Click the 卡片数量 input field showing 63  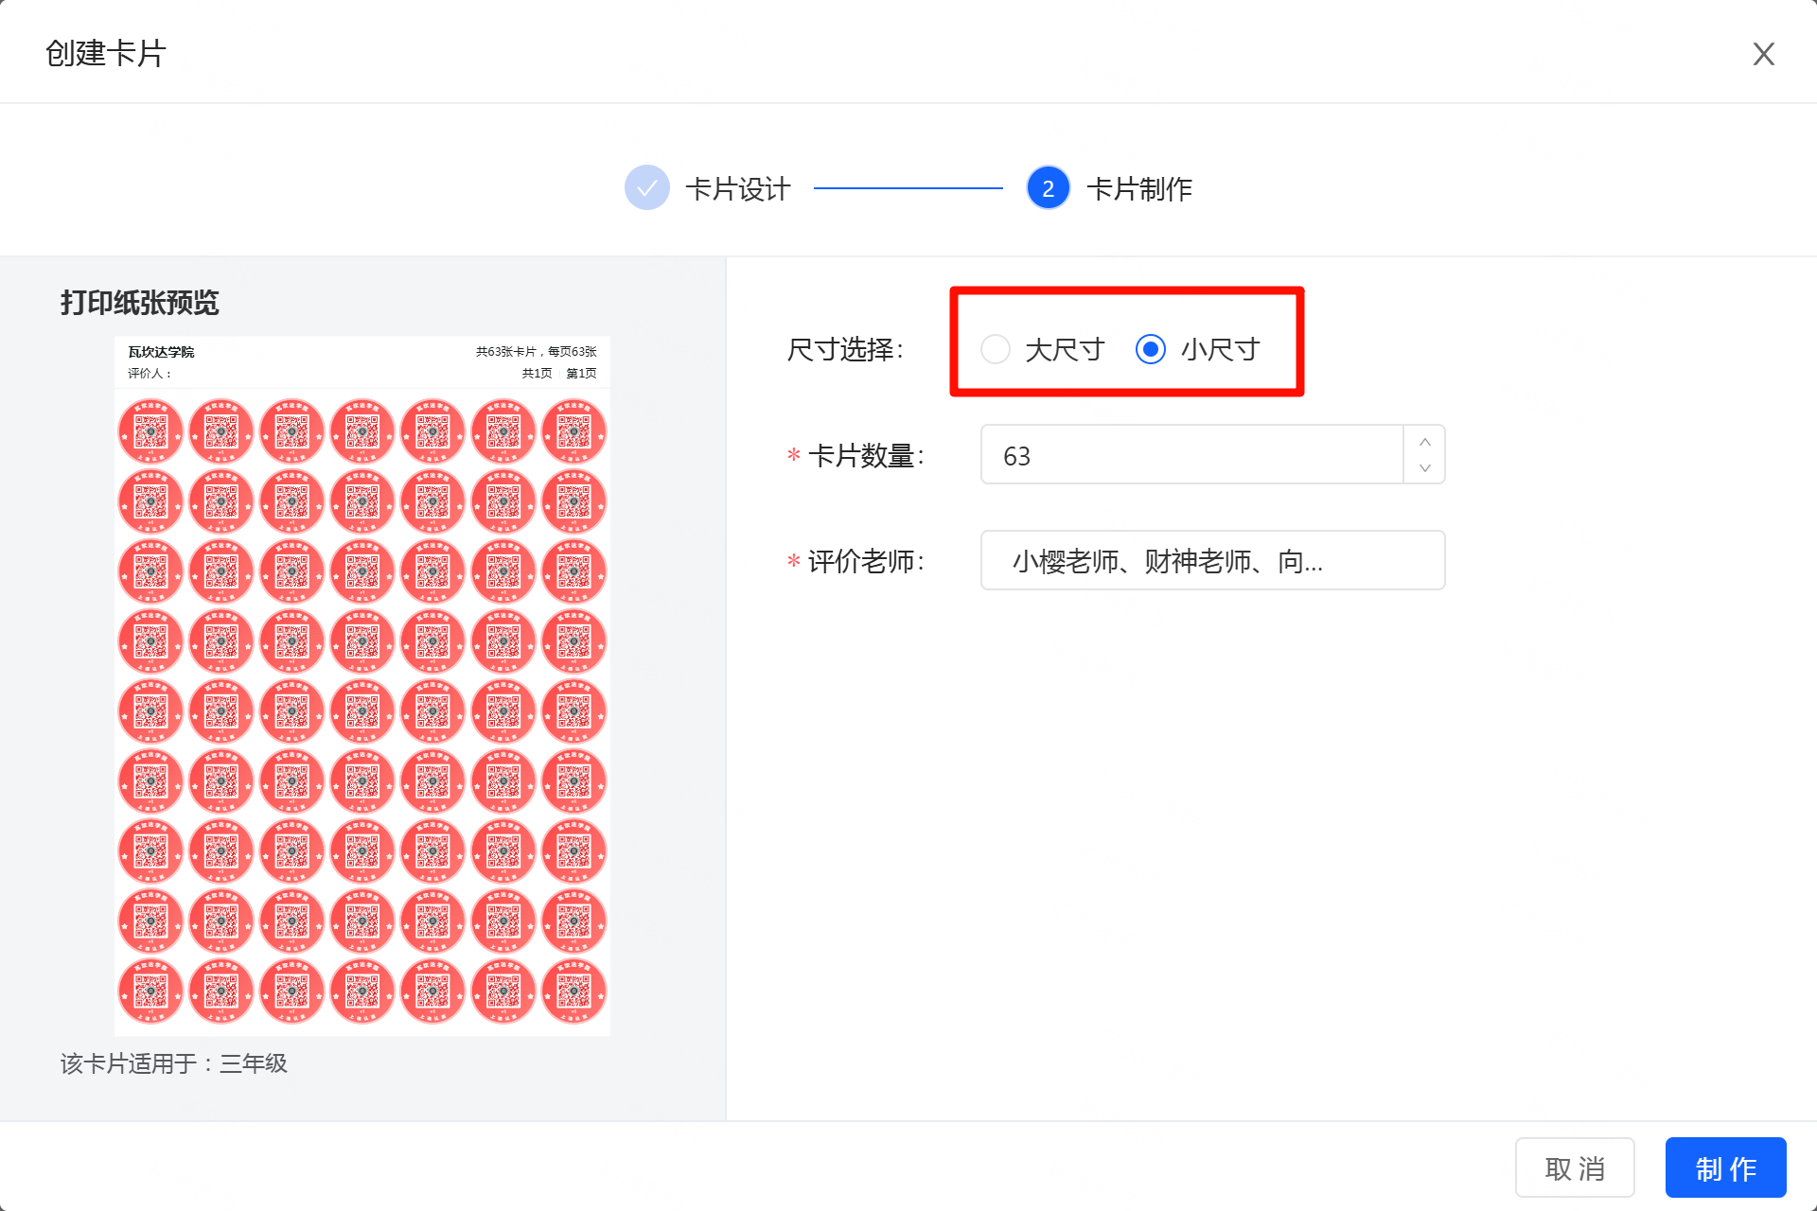1191,455
